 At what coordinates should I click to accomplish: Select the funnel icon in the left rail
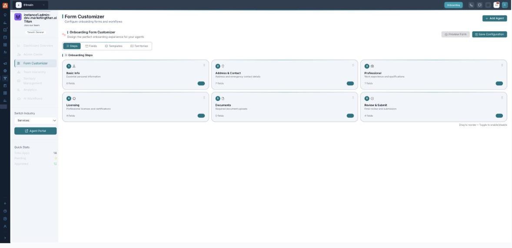pyautogui.click(x=5, y=78)
